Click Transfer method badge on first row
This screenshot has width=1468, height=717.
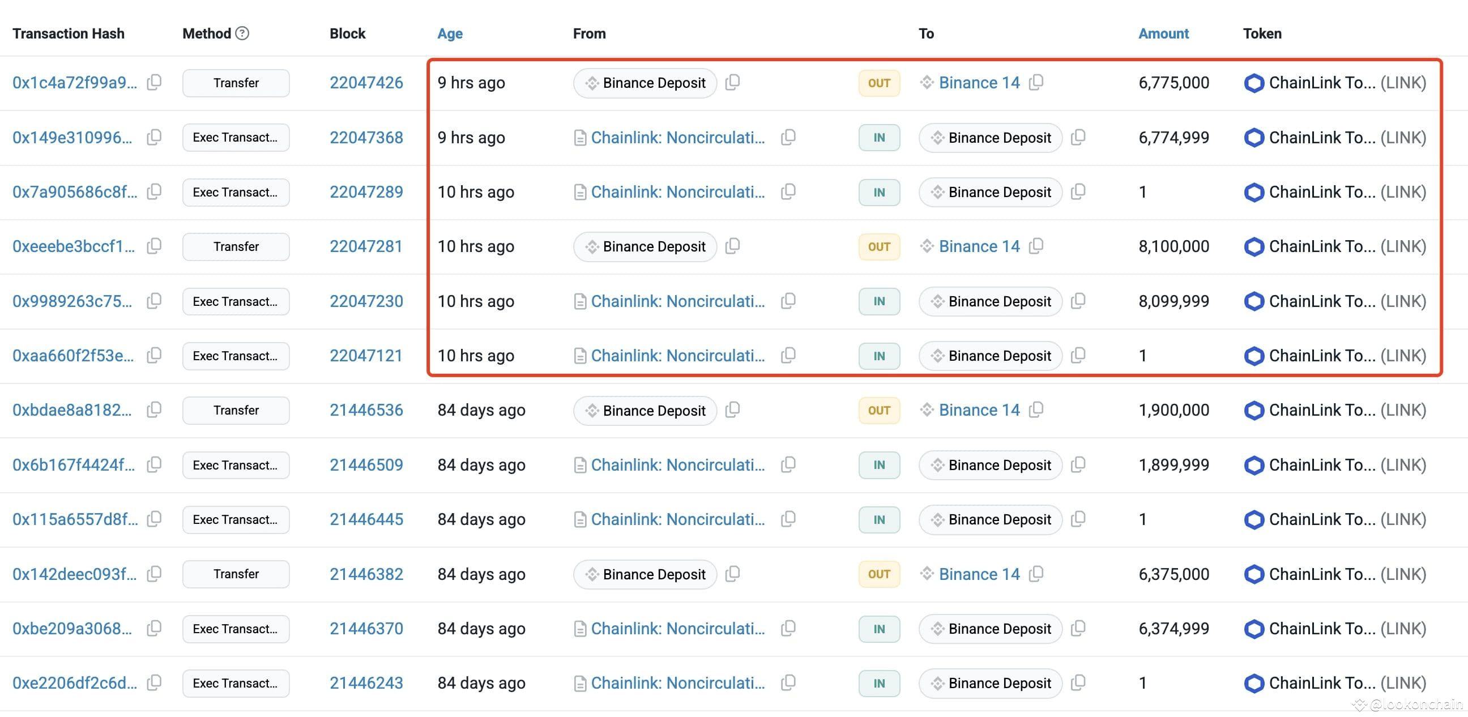tap(236, 83)
